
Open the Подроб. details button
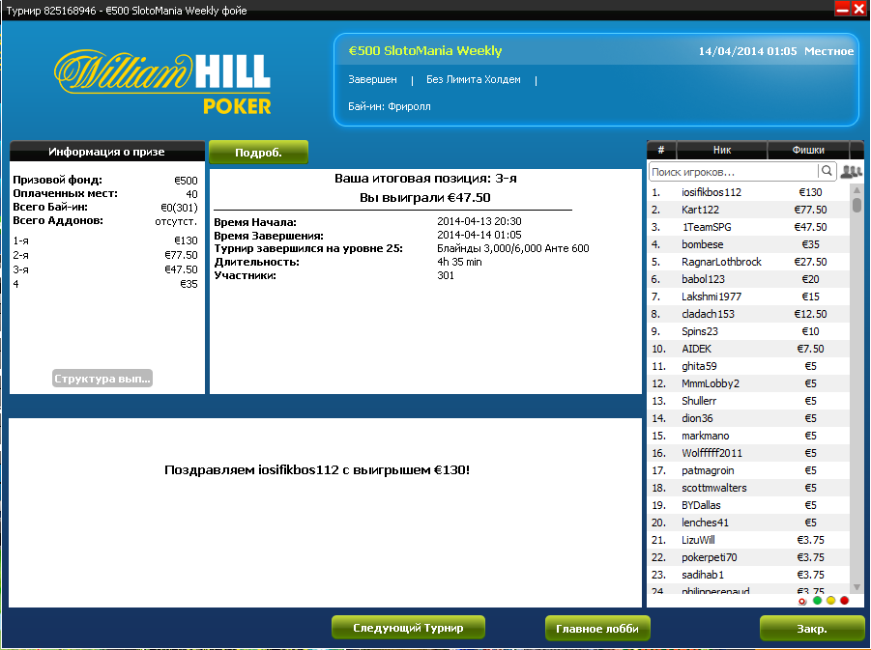tap(258, 152)
